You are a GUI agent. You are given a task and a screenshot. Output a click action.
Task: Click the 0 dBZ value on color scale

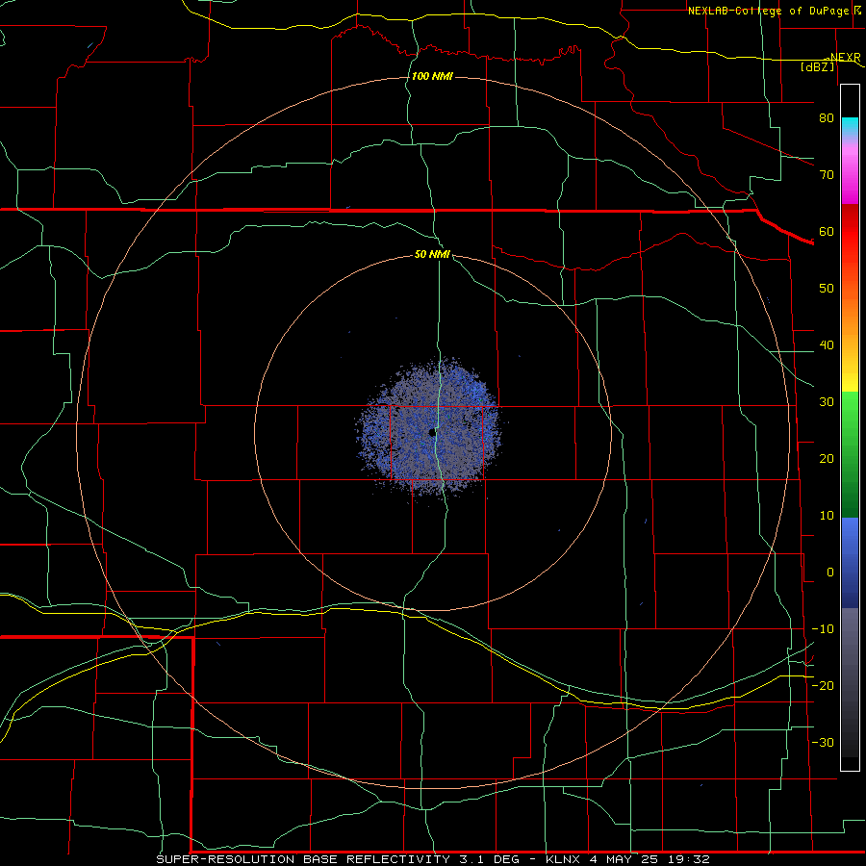coord(830,573)
